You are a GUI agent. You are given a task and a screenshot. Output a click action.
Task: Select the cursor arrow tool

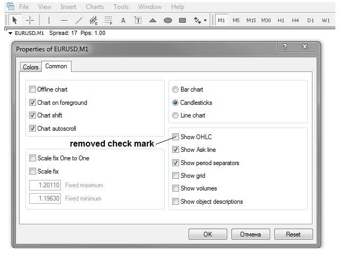click(x=15, y=21)
